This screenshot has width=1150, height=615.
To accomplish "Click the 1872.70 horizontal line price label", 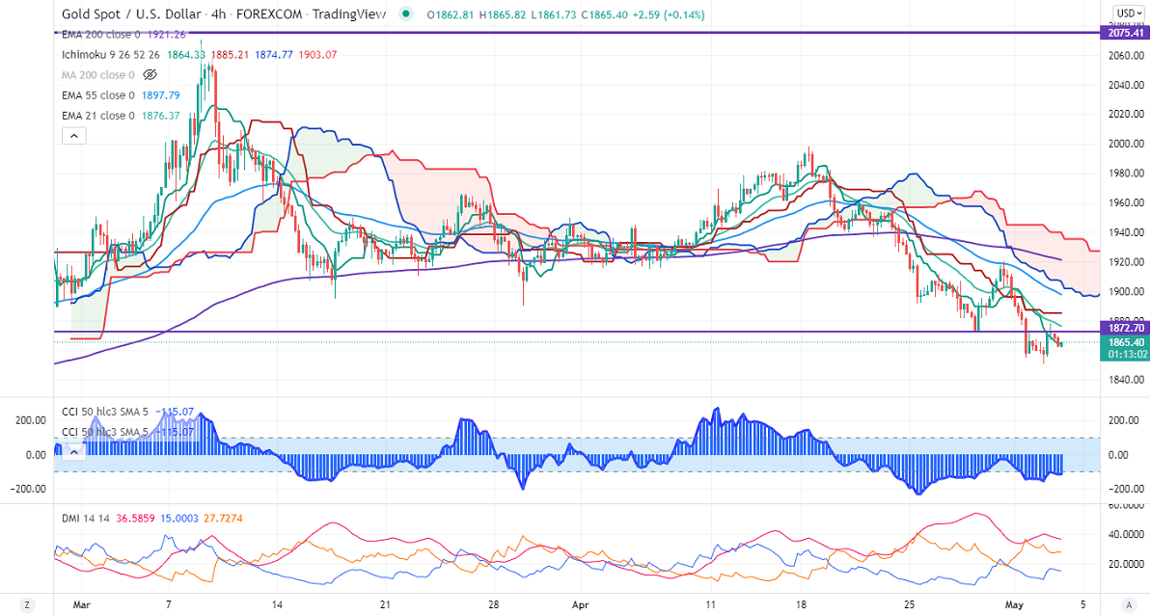I will coord(1125,329).
